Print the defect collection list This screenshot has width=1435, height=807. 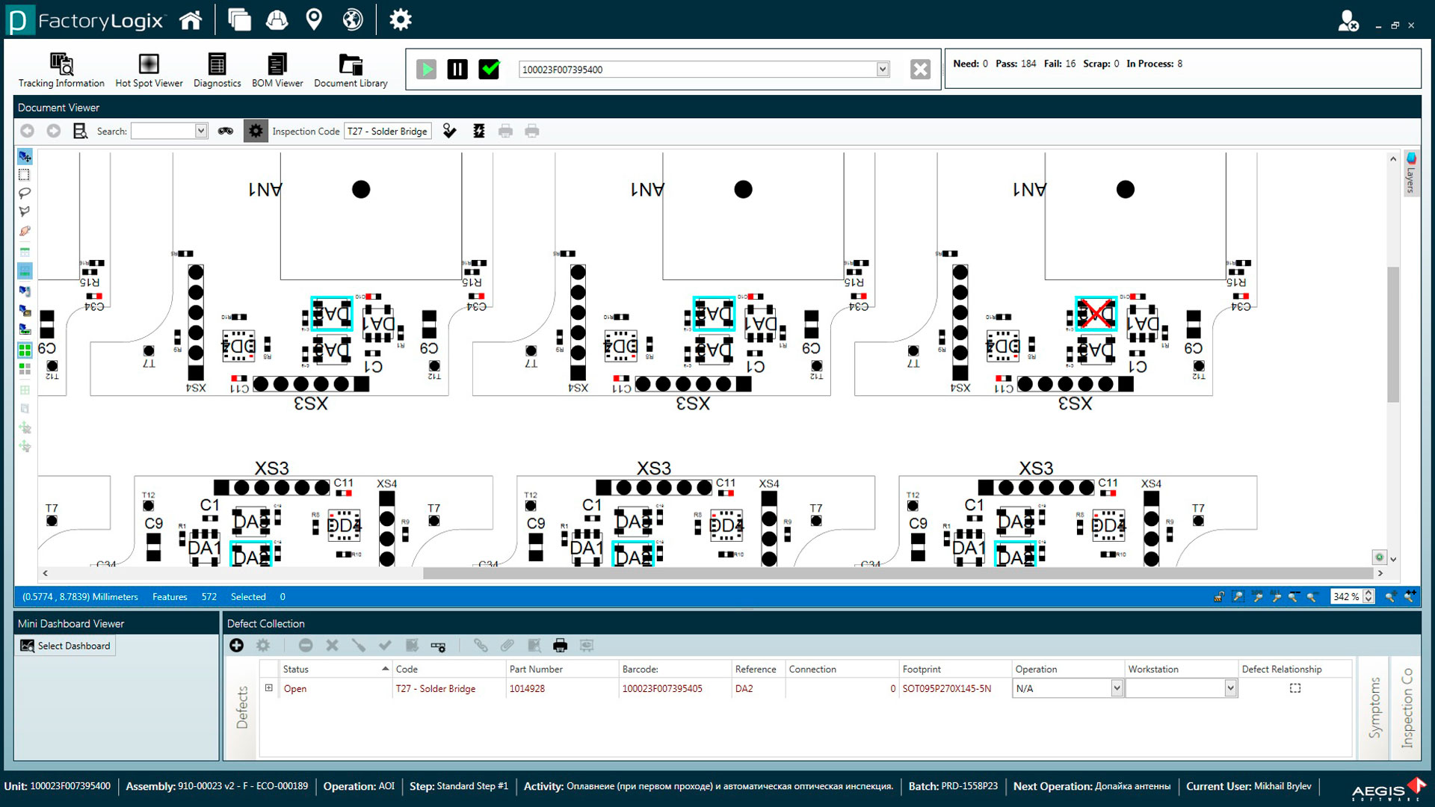coord(560,645)
